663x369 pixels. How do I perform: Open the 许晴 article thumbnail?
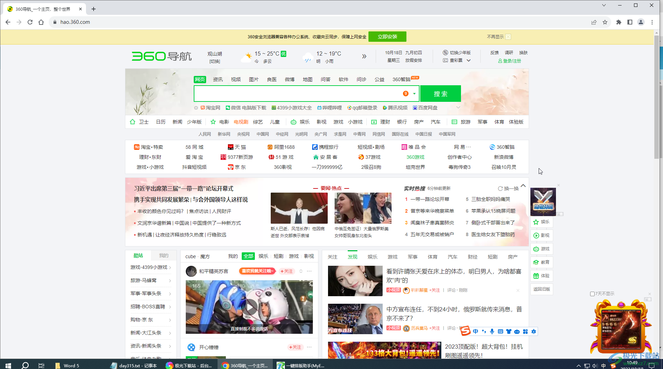355,281
